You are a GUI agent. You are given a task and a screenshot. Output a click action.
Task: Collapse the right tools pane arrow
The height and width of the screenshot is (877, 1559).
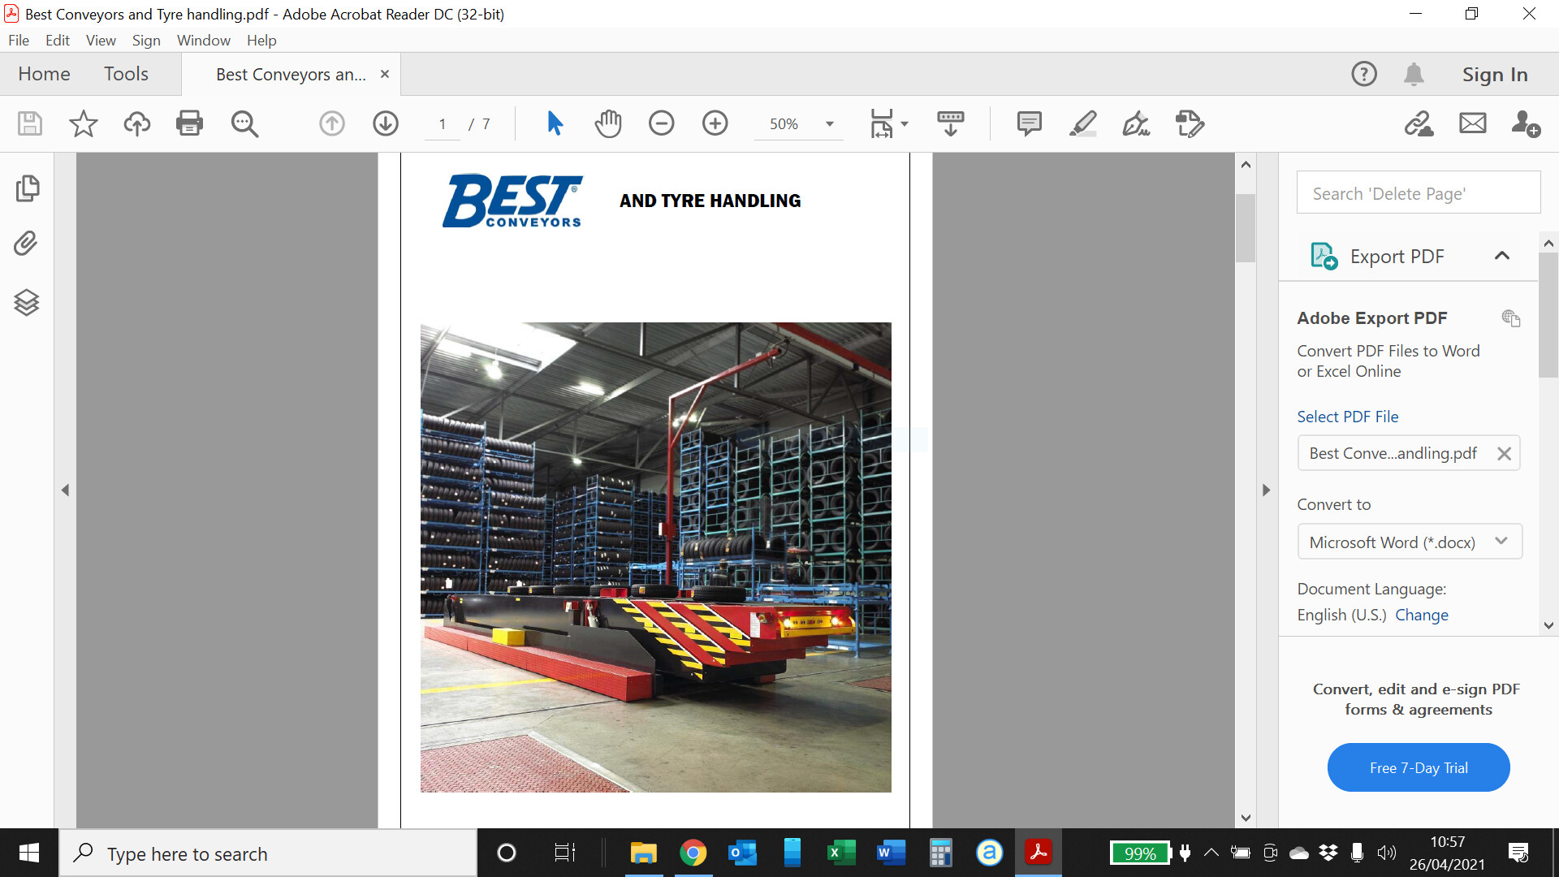coord(1266,490)
